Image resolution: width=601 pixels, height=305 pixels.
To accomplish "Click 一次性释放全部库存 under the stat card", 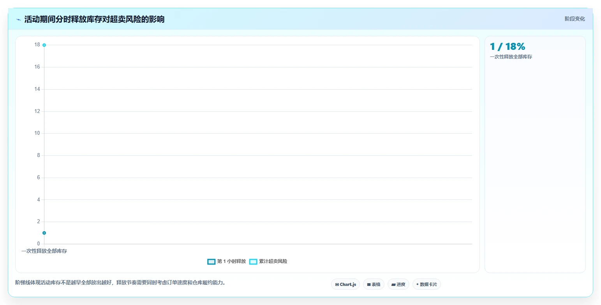I will pos(511,57).
